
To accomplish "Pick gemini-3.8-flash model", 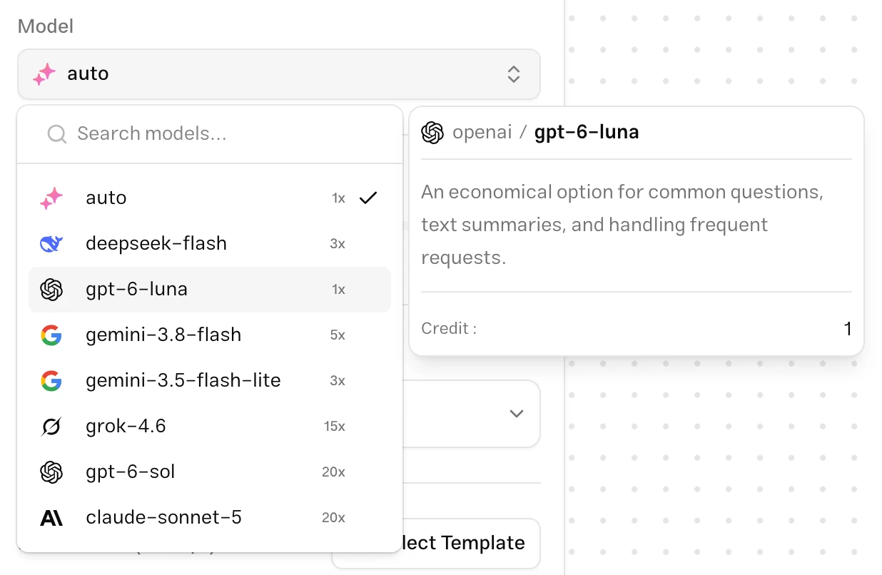I will click(x=210, y=335).
